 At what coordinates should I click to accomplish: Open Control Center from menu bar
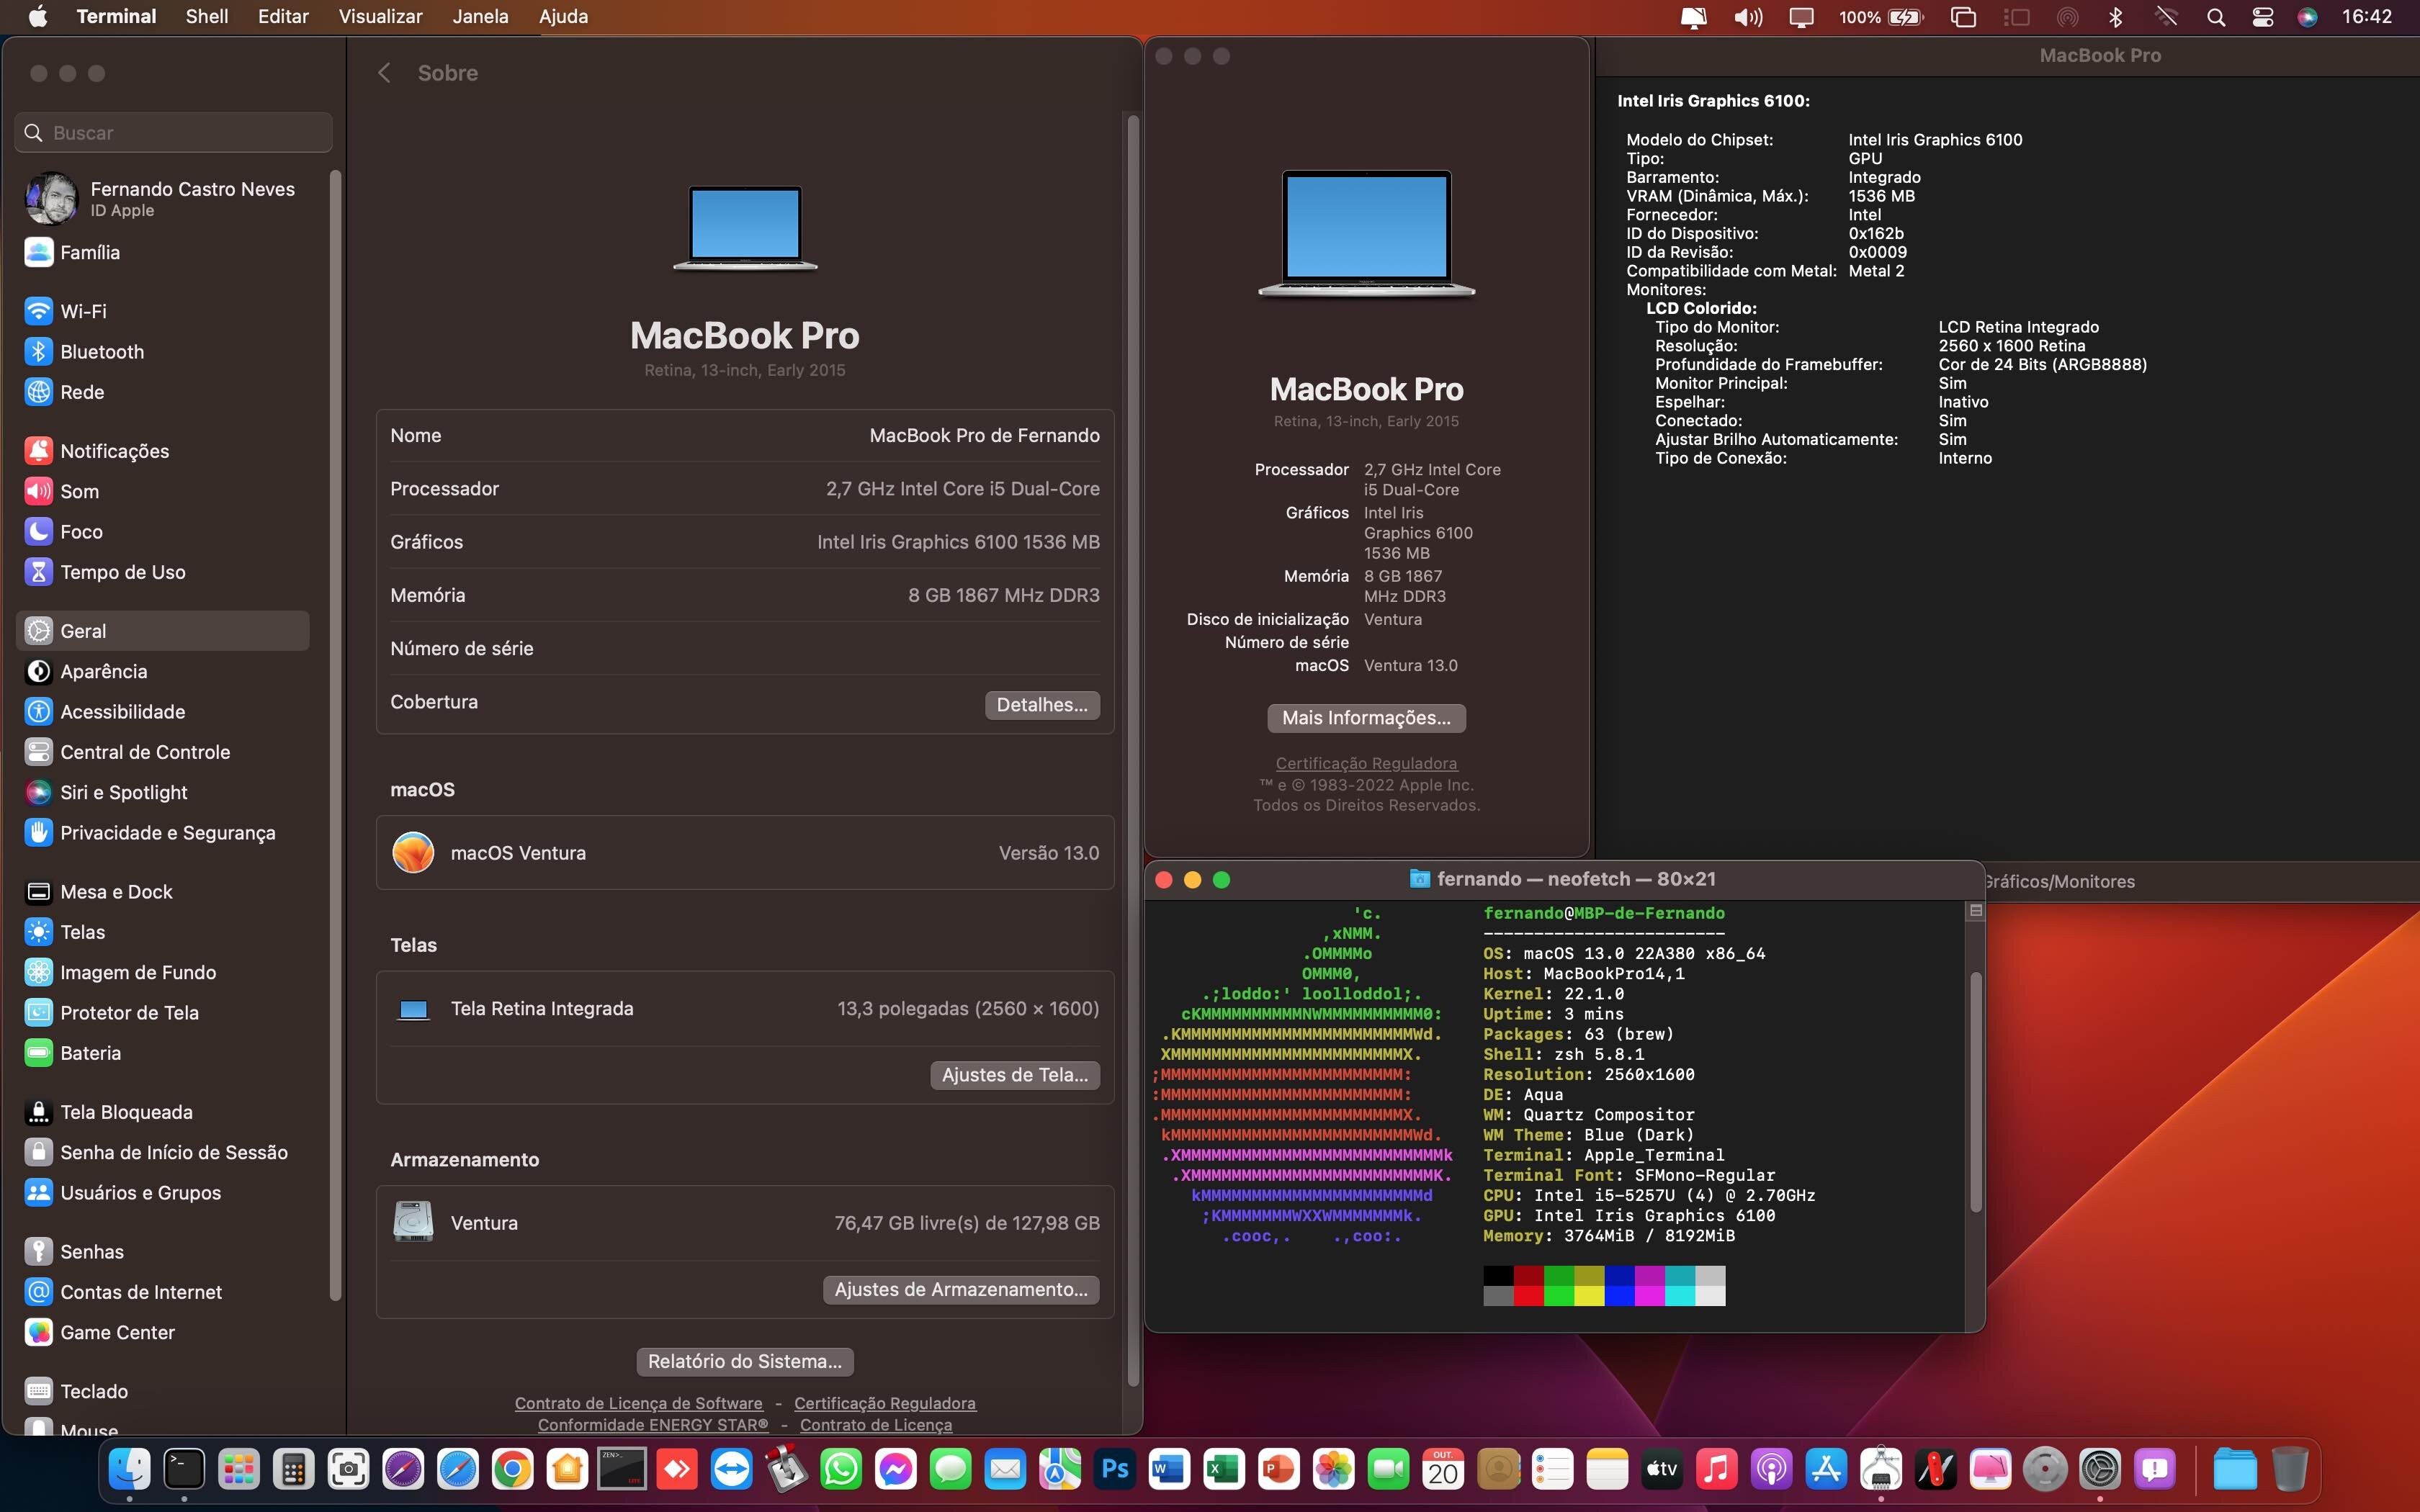pyautogui.click(x=2263, y=17)
